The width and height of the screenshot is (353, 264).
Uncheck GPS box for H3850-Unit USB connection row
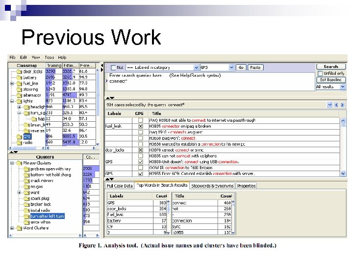click(x=141, y=162)
